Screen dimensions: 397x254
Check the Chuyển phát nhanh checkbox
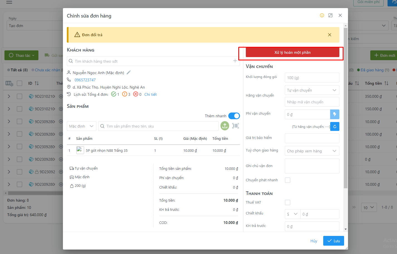pyautogui.click(x=288, y=180)
